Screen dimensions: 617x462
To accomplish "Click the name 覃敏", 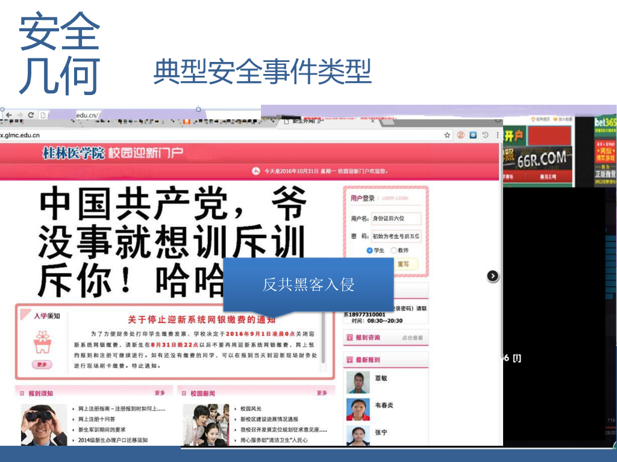I will tap(381, 378).
